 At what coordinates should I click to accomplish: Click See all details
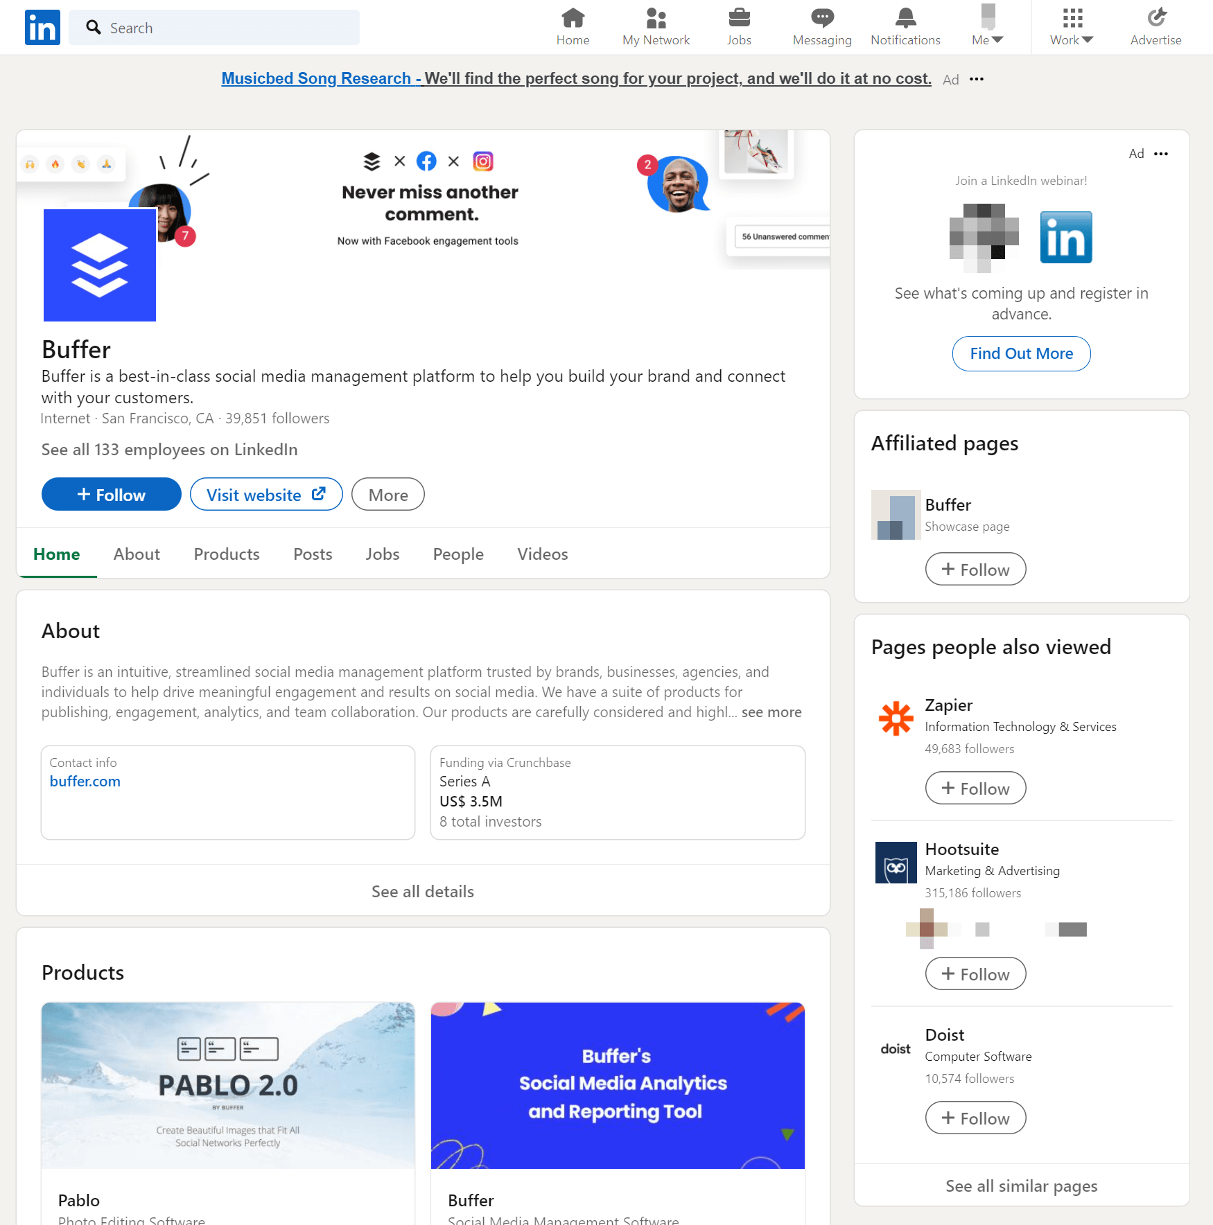[x=423, y=891]
